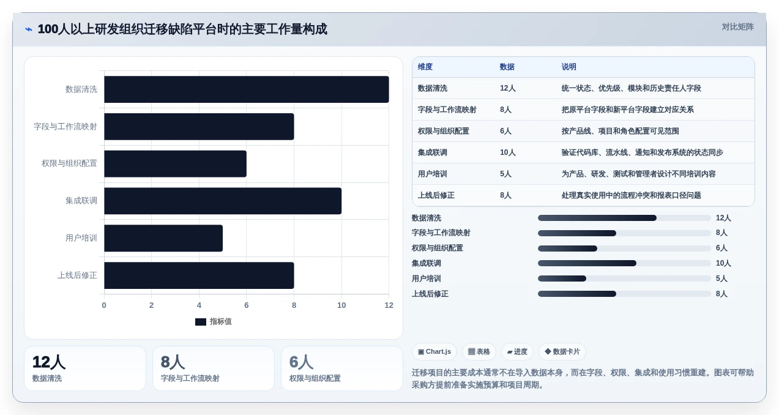Click the 说明 column header
This screenshot has width=779, height=415.
pyautogui.click(x=569, y=67)
